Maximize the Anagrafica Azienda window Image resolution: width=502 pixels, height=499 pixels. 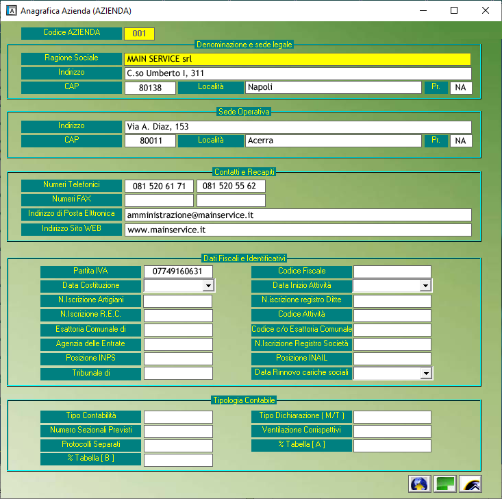coord(454,10)
